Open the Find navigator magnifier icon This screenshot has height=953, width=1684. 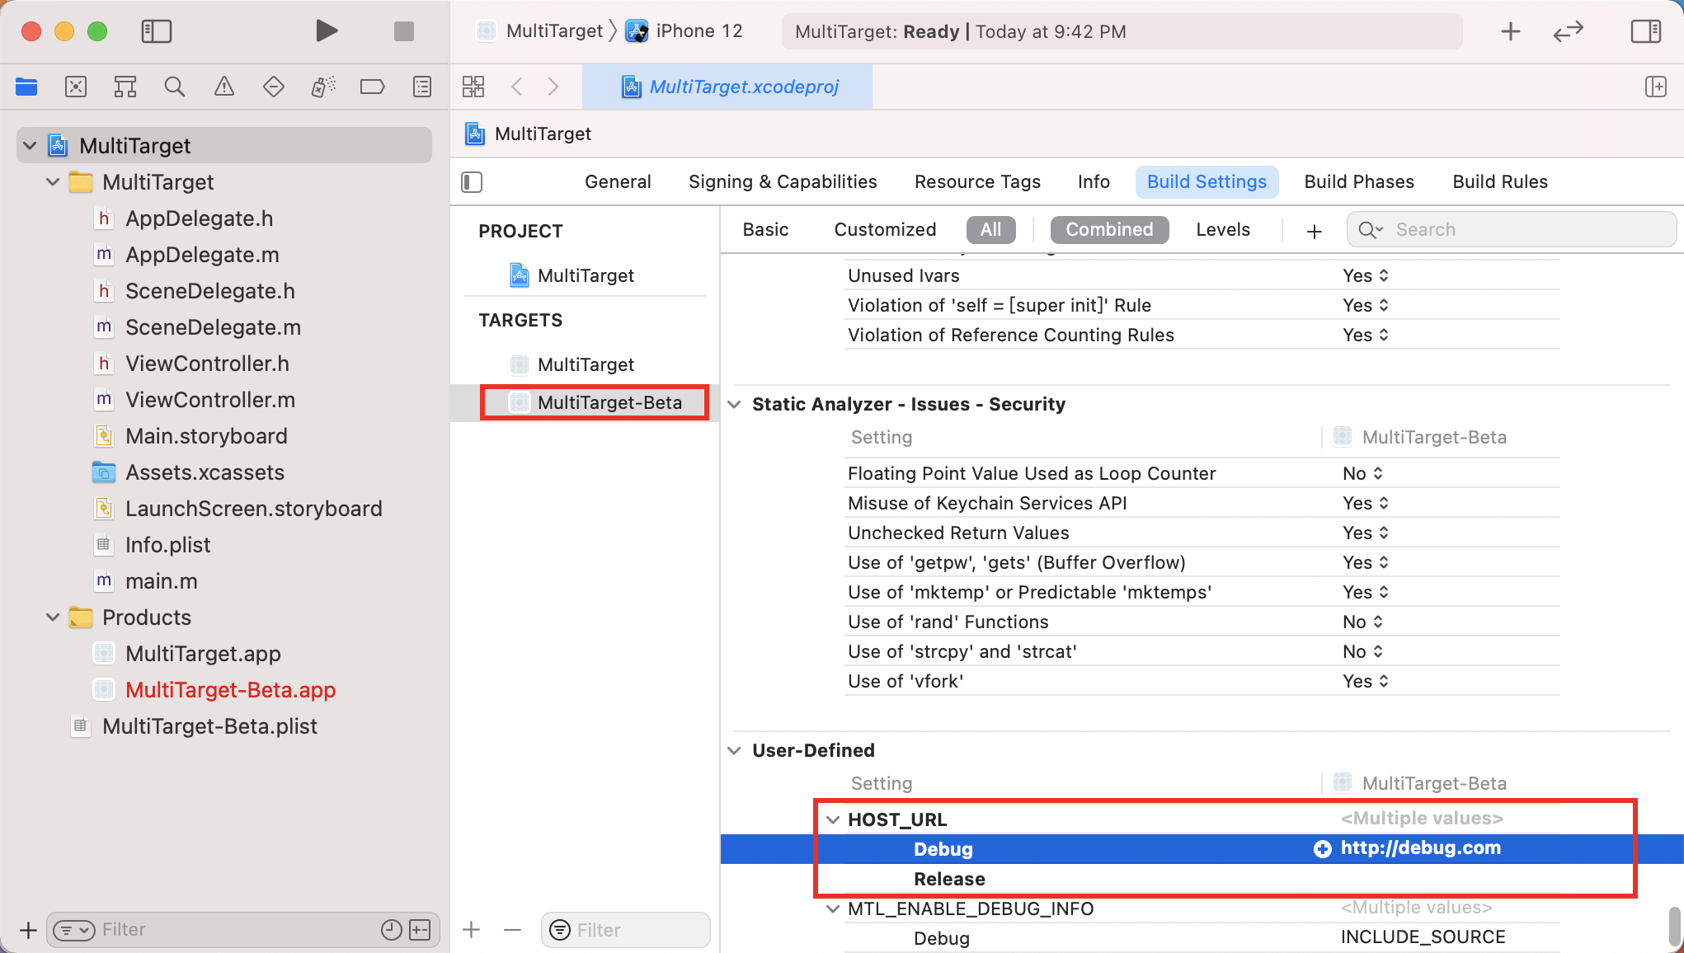click(174, 87)
